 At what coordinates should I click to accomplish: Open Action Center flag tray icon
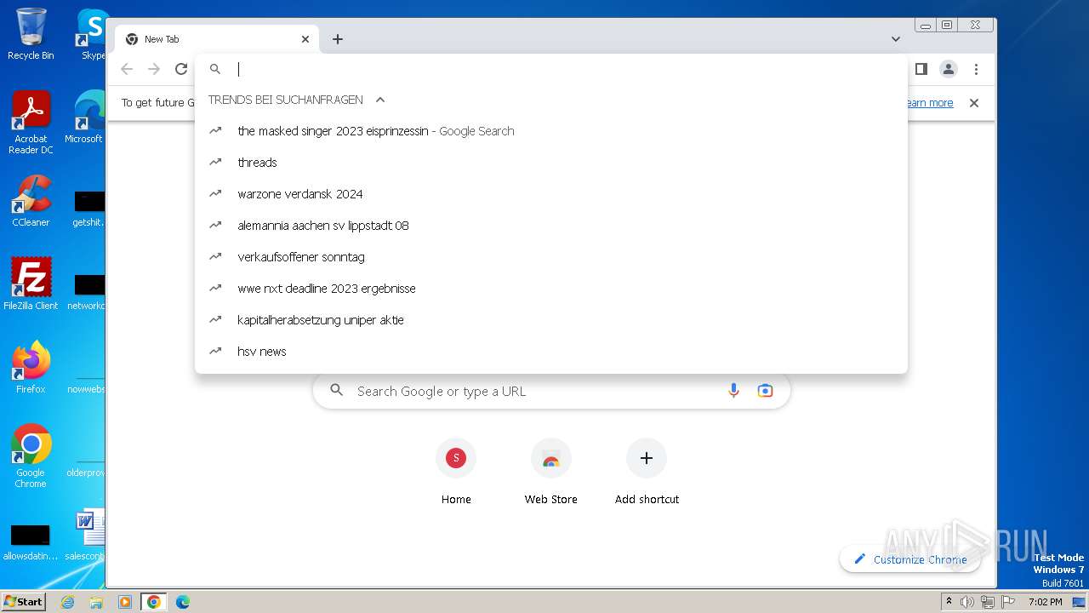pyautogui.click(x=1007, y=602)
